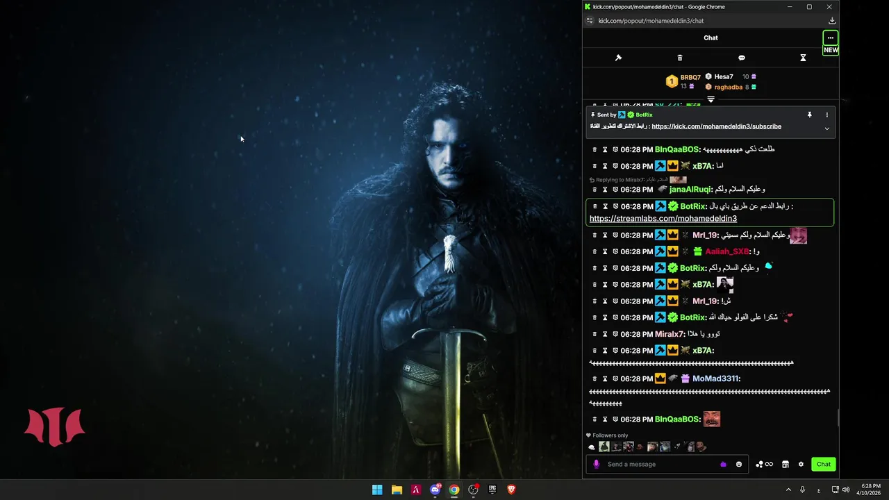Click the purple gift icon in message box
The width and height of the screenshot is (889, 500).
[x=723, y=464]
